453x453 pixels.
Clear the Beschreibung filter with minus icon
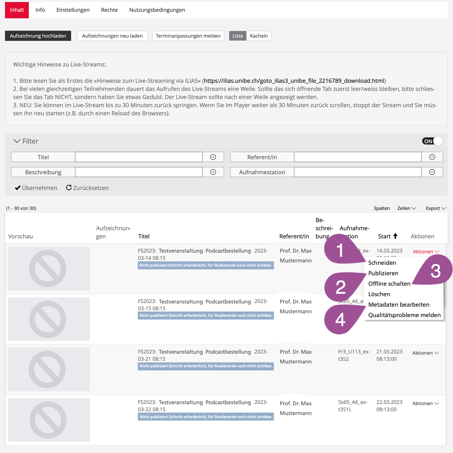213,172
